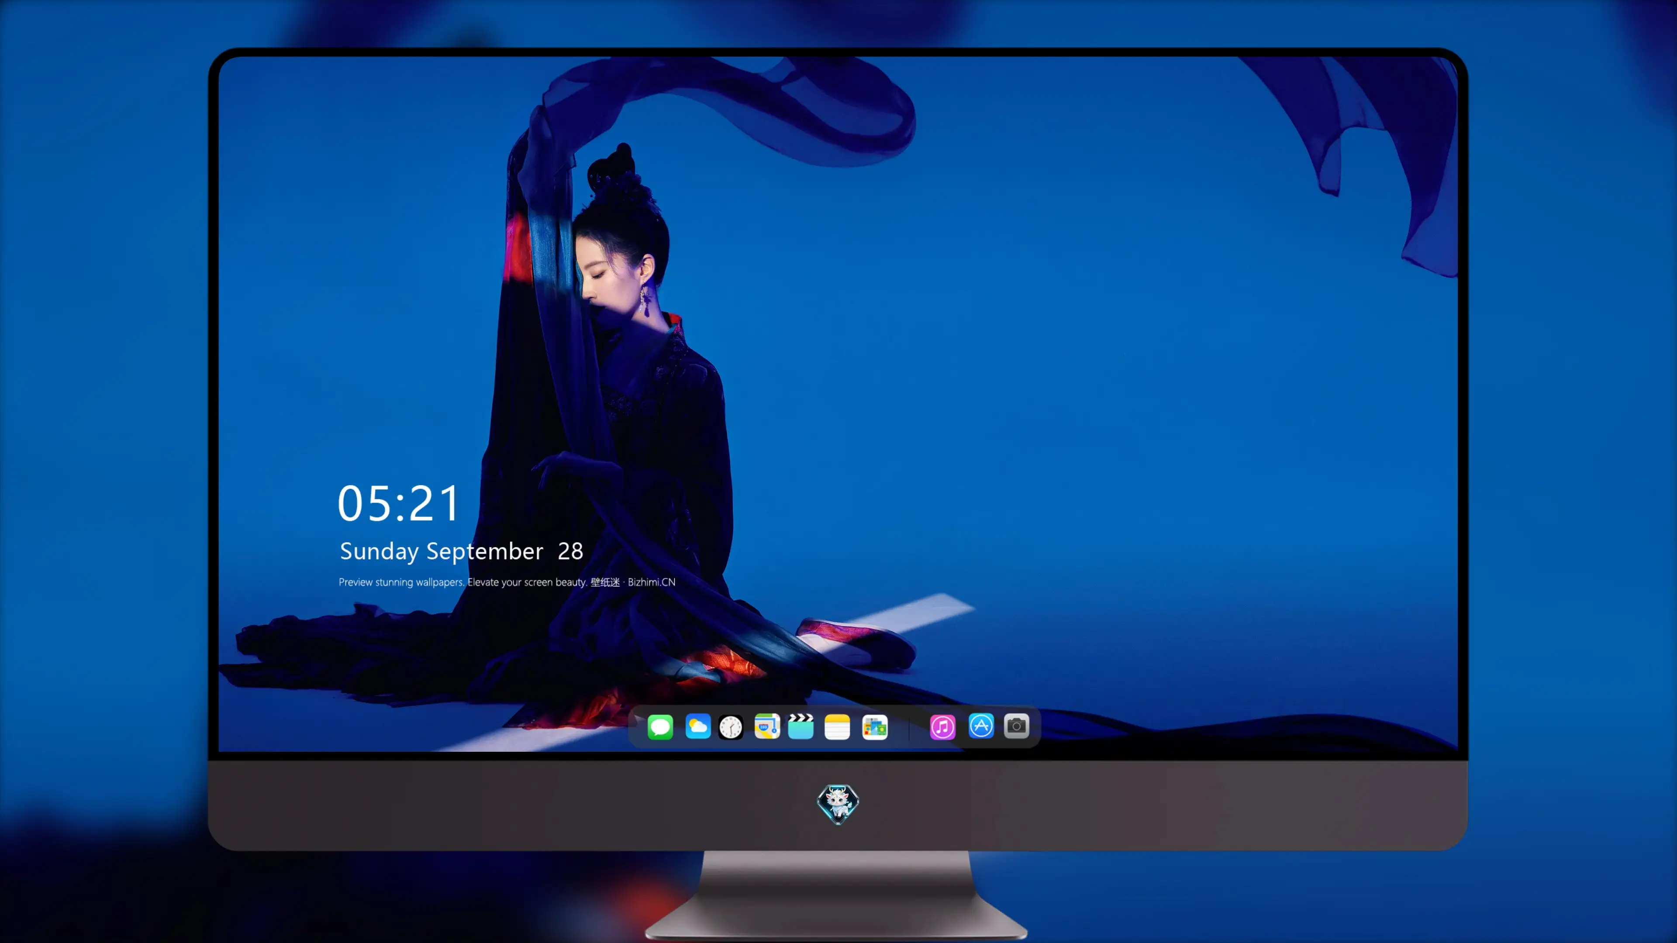The width and height of the screenshot is (1677, 943).
Task: Click the dragon logo on monitor chin
Action: [x=838, y=804]
